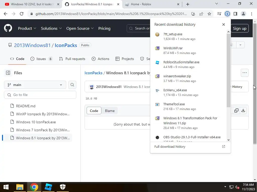Viewport: 257px width, 192px height.
Task: Click the EcMenu_x64.exe download entry
Action: (188, 92)
